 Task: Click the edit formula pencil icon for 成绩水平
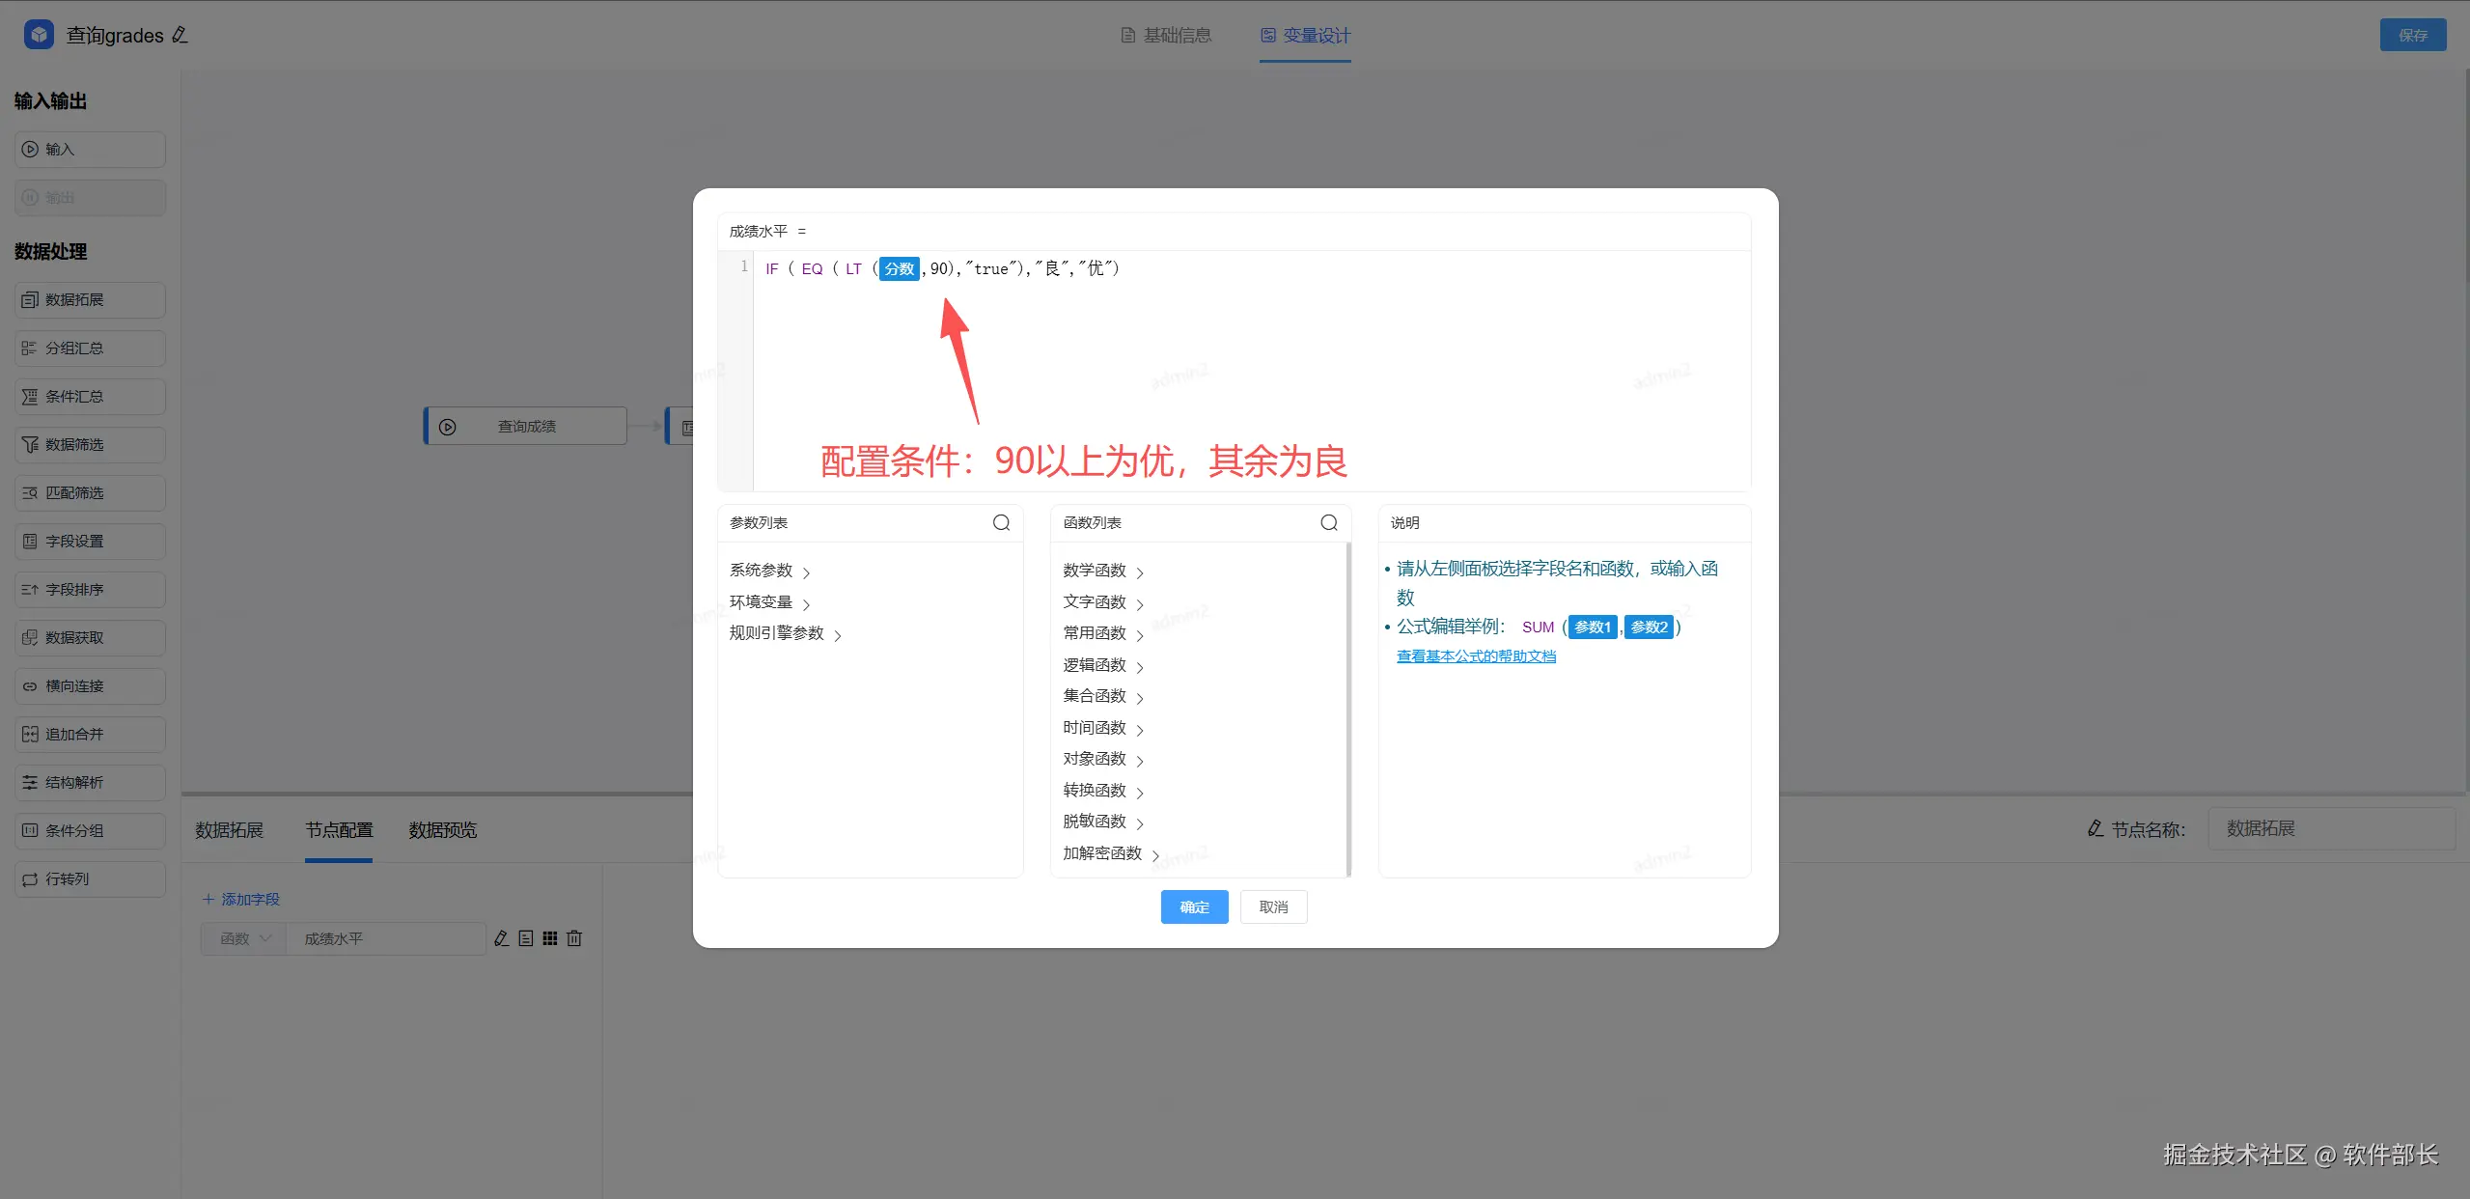[x=502, y=938]
